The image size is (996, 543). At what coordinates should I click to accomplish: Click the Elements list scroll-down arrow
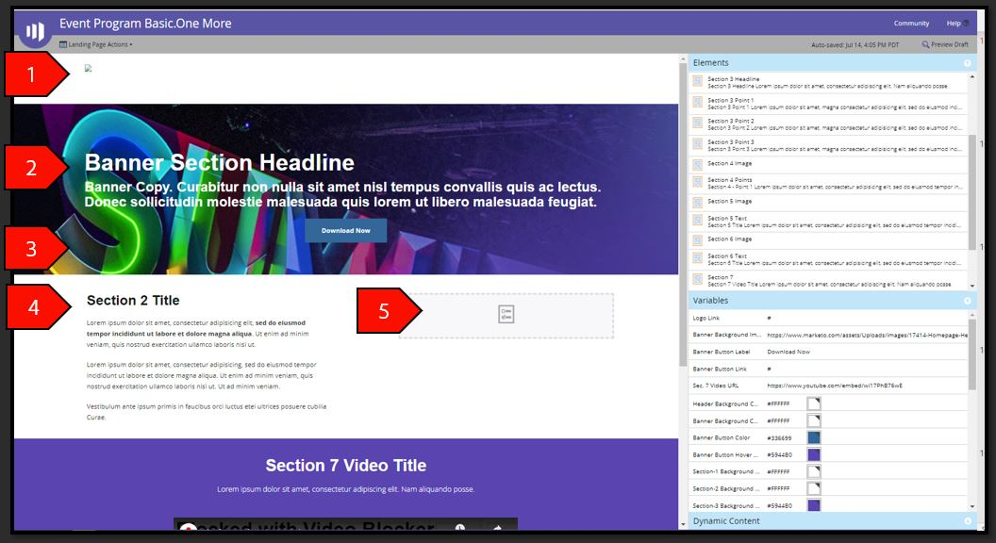coord(971,286)
